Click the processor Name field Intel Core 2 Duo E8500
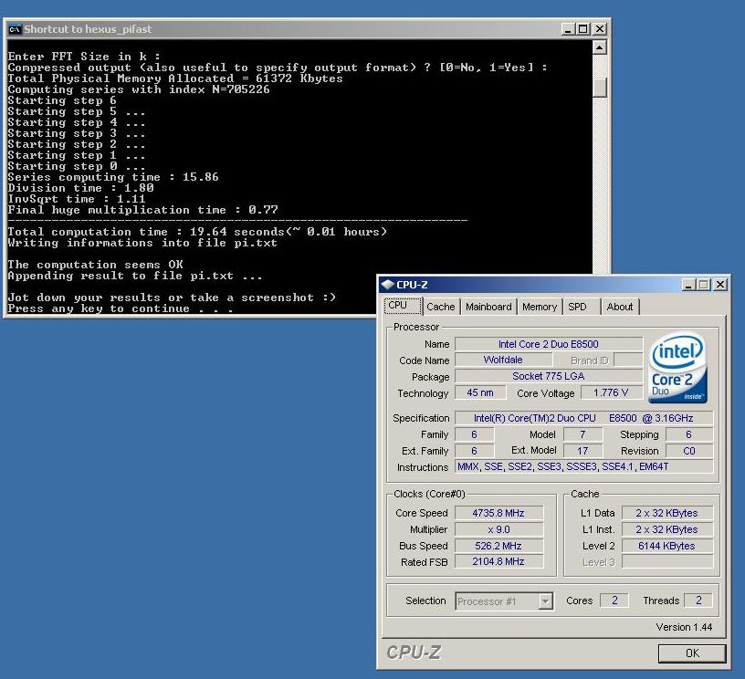The image size is (745, 679). (549, 344)
